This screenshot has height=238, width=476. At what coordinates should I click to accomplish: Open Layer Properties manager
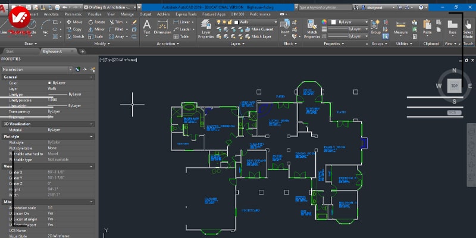click(206, 29)
